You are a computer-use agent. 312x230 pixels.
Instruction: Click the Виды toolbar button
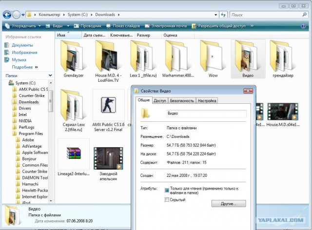pyautogui.click(x=55, y=26)
